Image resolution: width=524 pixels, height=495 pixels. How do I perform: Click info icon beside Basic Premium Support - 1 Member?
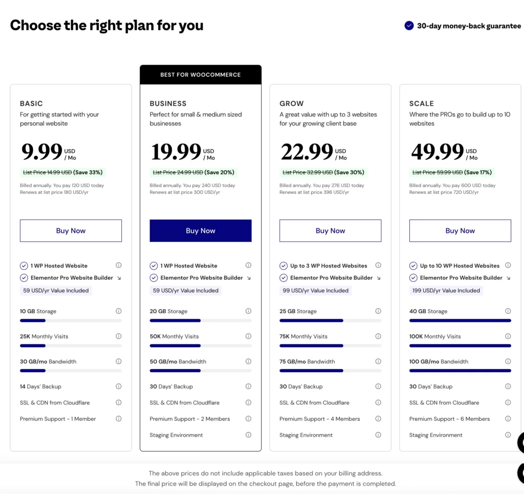(119, 418)
